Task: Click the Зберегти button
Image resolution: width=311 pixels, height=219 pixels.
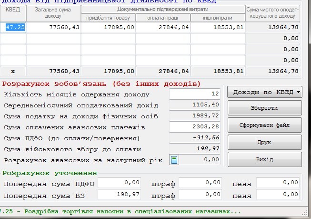Action: point(264,108)
